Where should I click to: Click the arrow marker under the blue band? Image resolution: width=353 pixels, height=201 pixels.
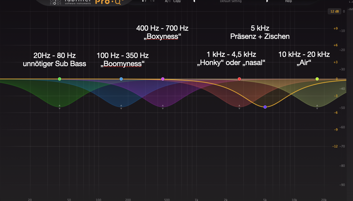(x=121, y=107)
